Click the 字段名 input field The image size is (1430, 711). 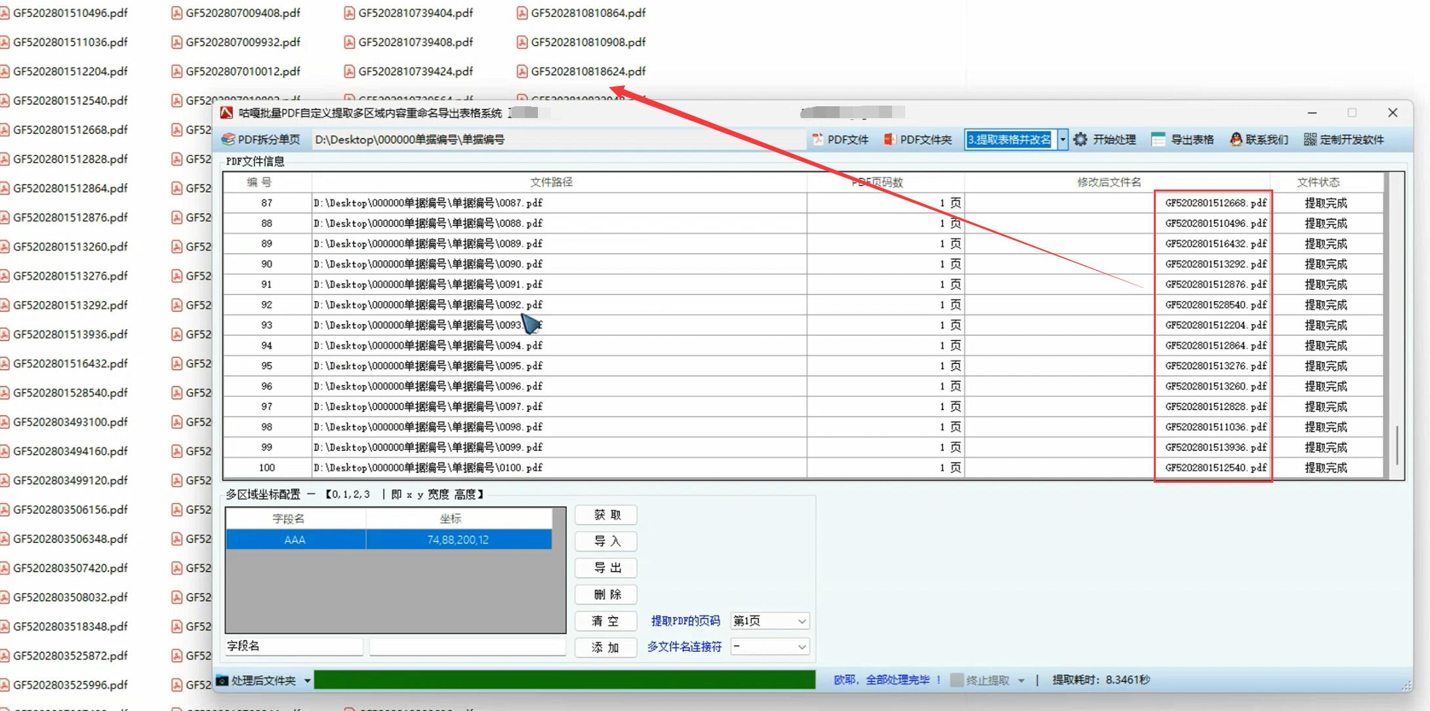294,646
